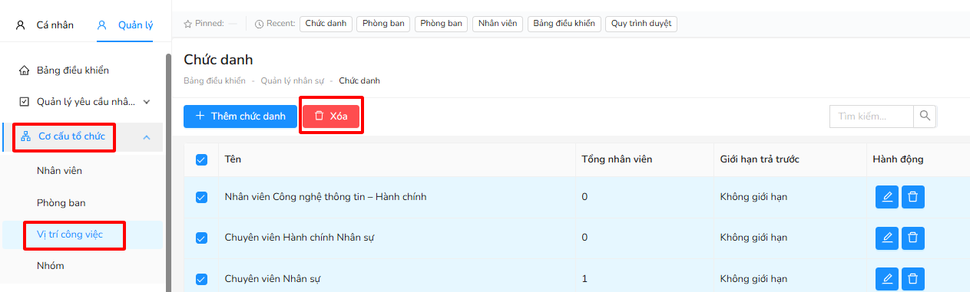This screenshot has height=292, width=970.
Task: Edit the Chuyên viên Hành chính Nhân sự row
Action: 887,238
